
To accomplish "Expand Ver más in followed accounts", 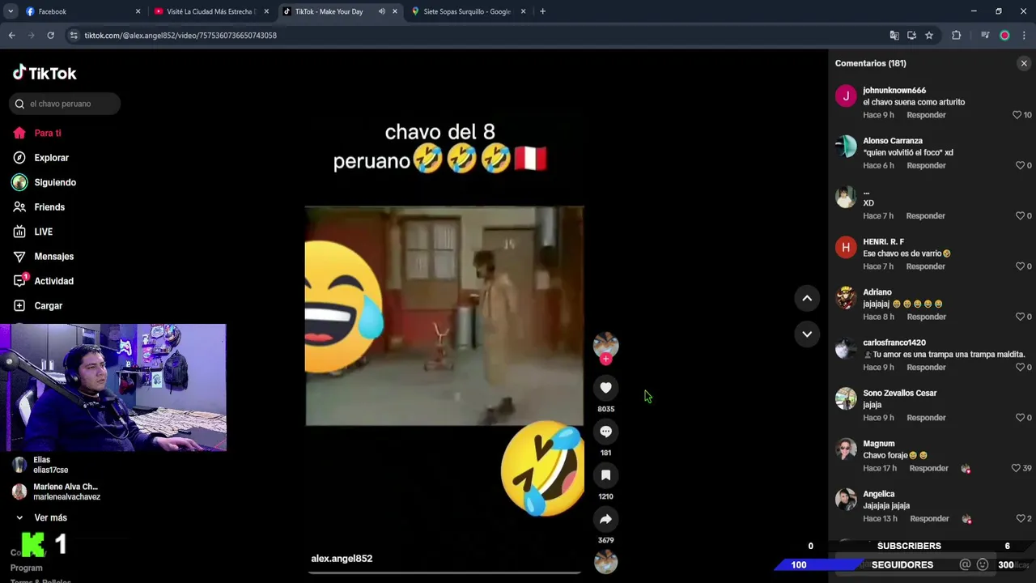I will pos(50,517).
